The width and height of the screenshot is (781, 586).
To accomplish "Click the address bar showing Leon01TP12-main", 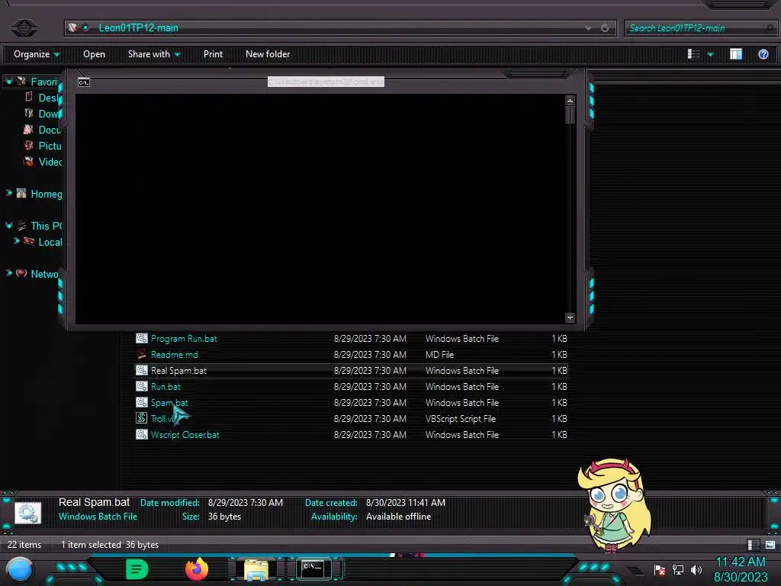I will [x=340, y=28].
